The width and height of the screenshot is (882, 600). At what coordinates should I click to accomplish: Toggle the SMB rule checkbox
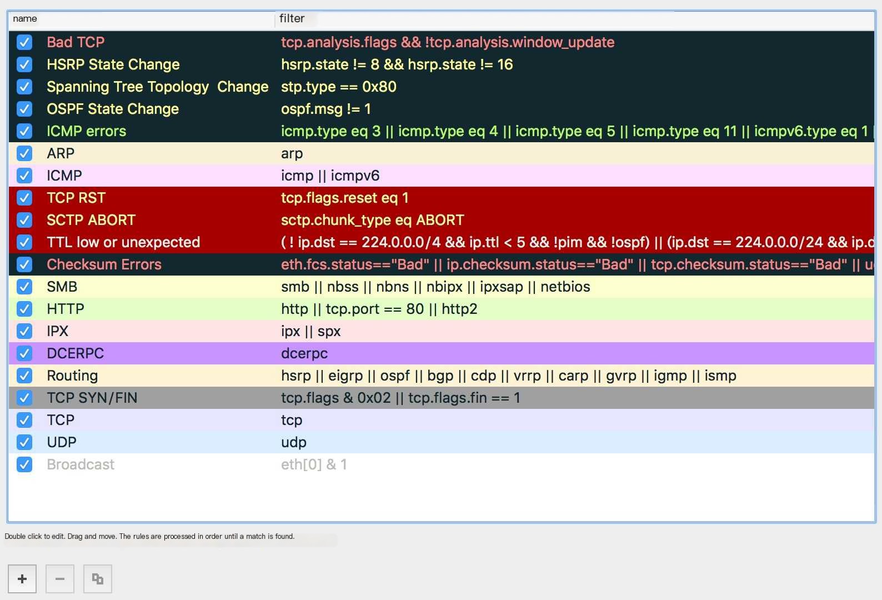24,287
